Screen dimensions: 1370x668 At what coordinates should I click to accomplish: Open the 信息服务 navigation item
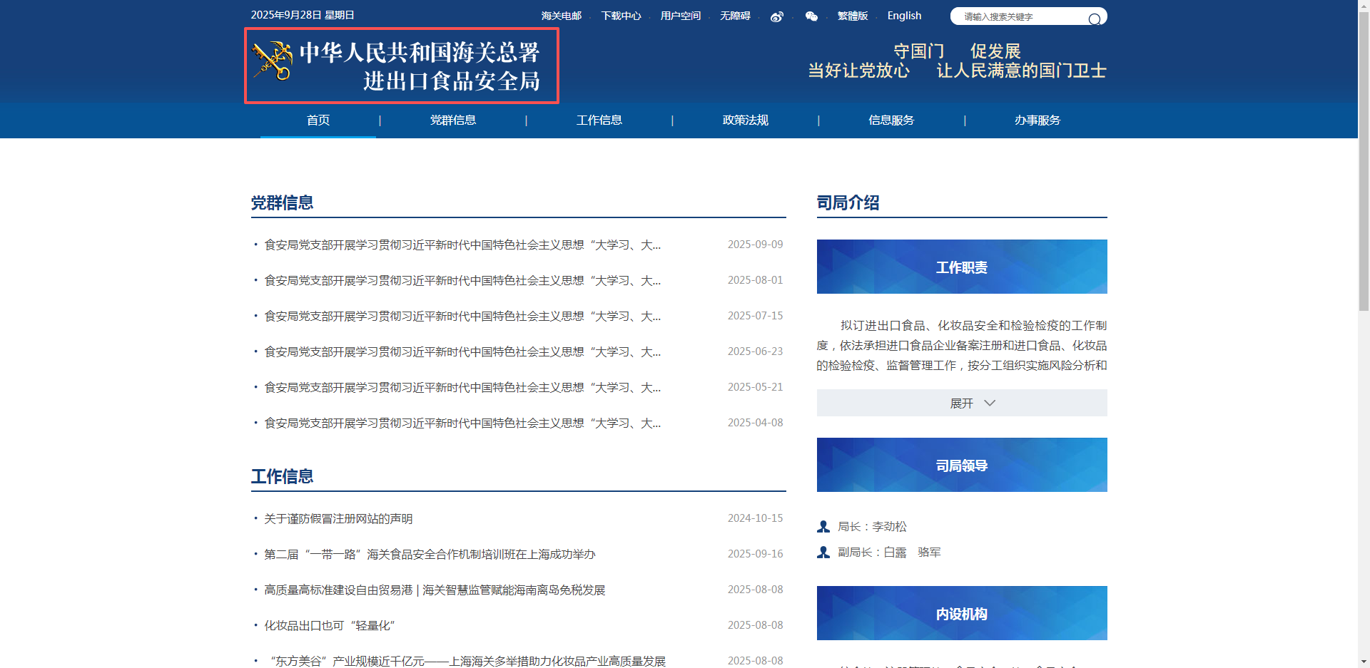[890, 120]
